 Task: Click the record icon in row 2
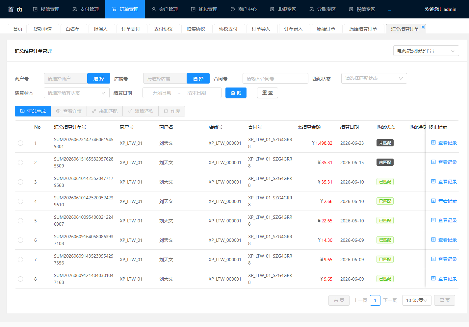point(433,162)
